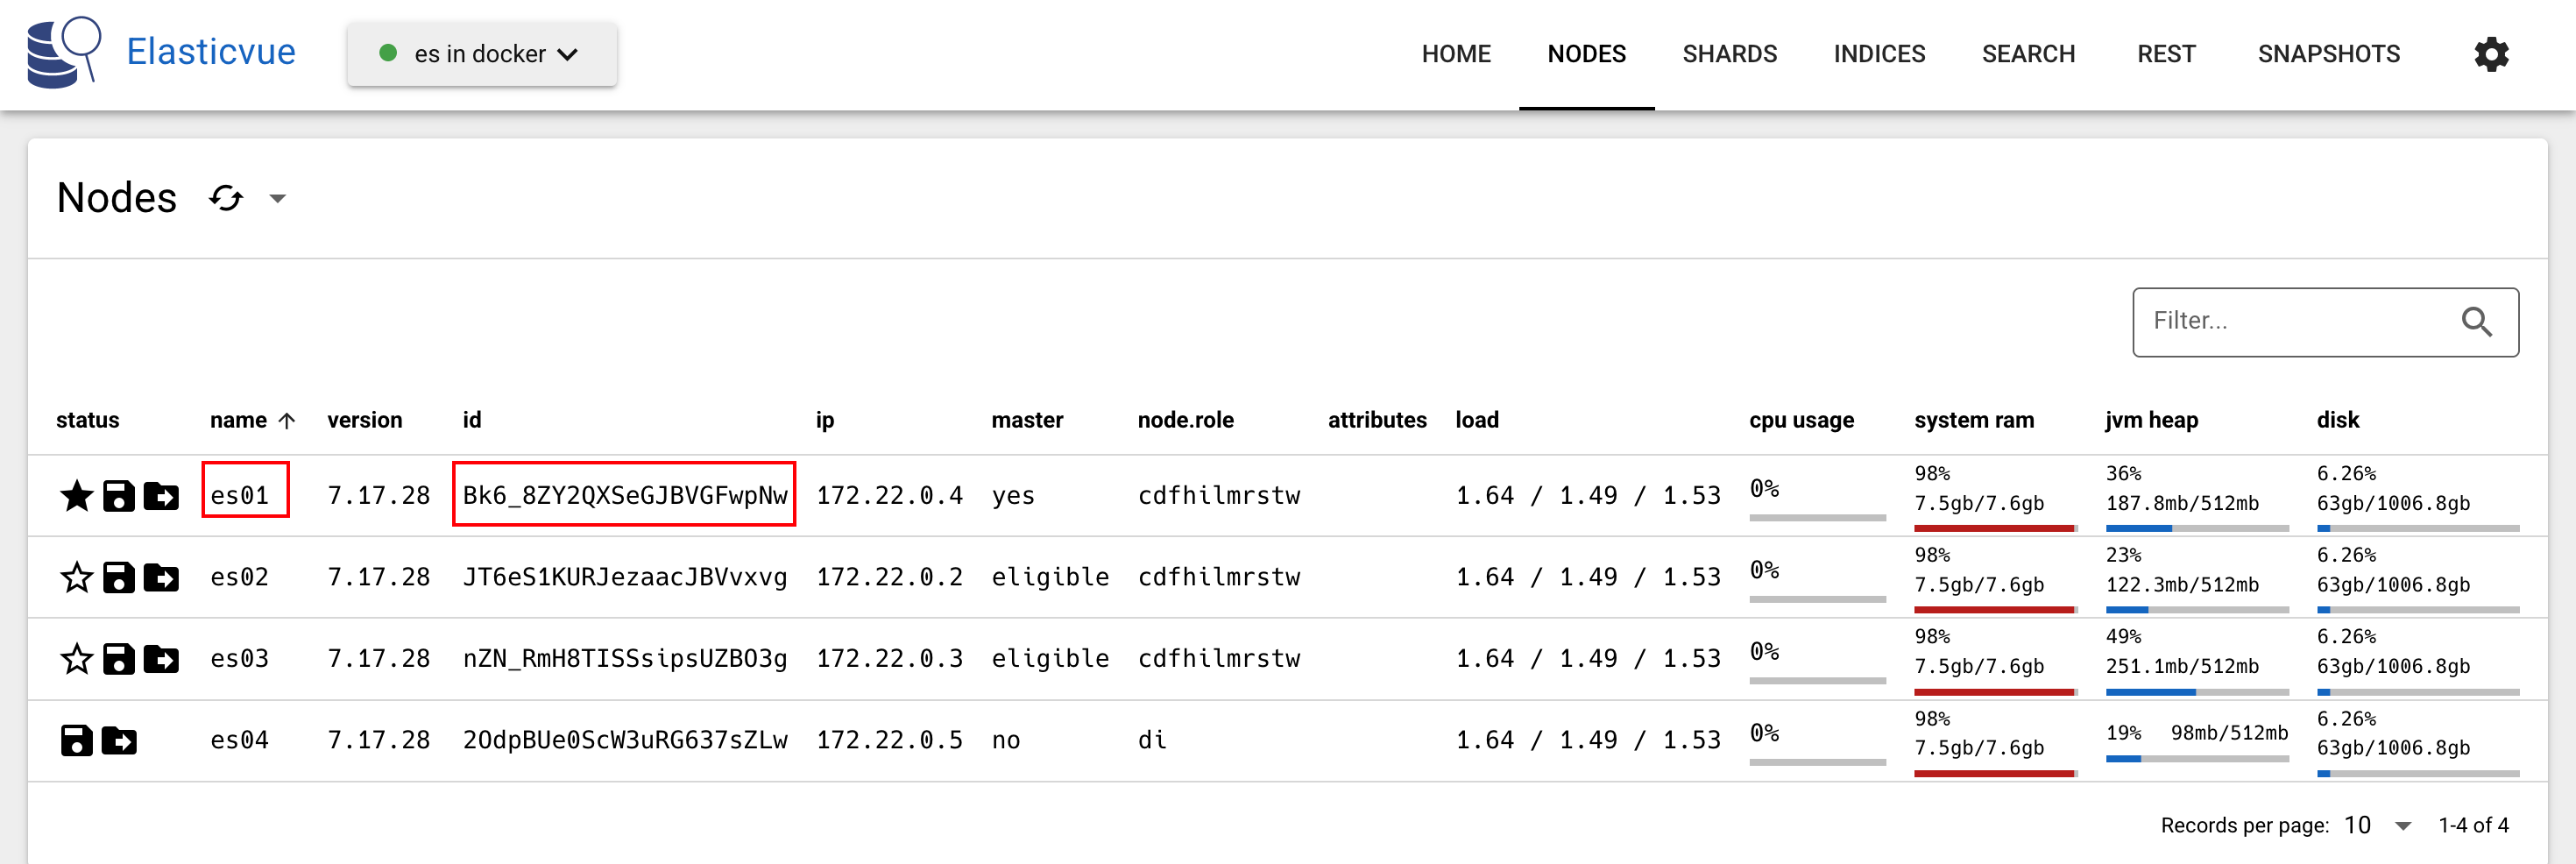
Task: Expand the refresh interval dropdown arrow
Action: point(278,199)
